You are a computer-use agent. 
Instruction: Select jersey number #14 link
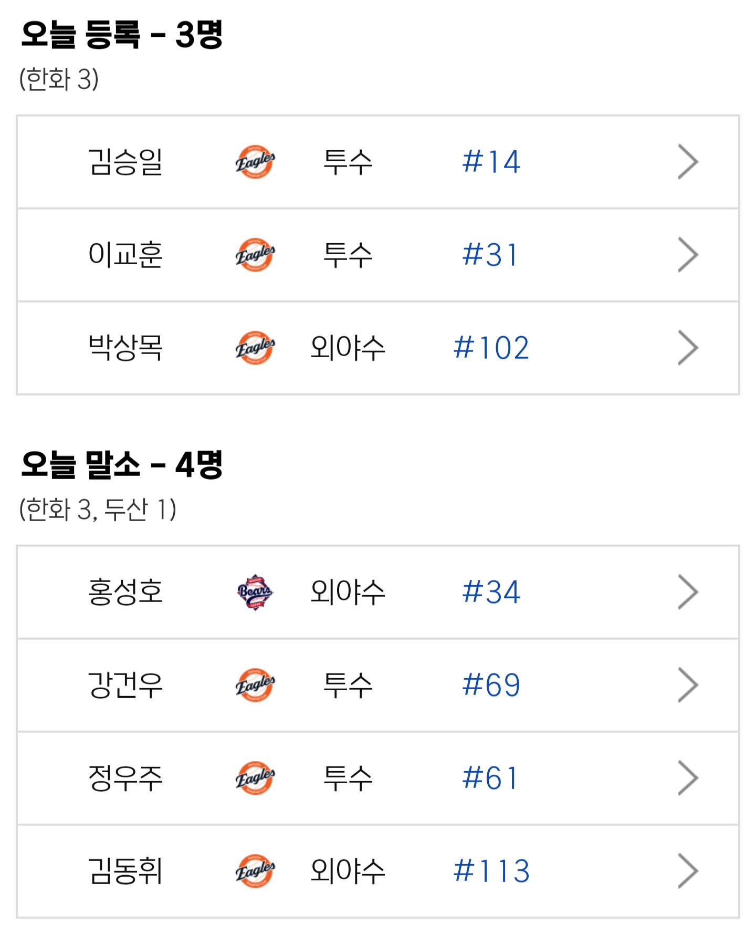pyautogui.click(x=491, y=162)
